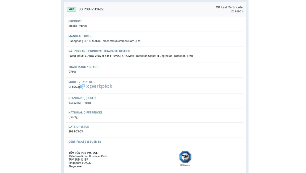Click the green VALID status badge

tap(71, 9)
